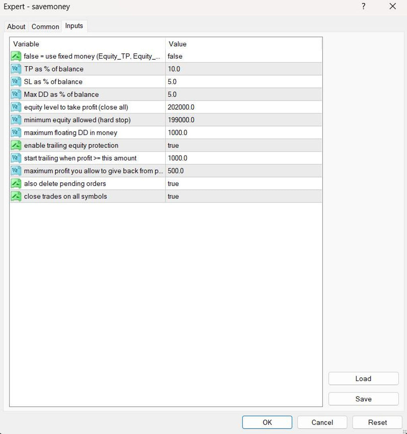Click the Load button
The width and height of the screenshot is (407, 434).
363,378
